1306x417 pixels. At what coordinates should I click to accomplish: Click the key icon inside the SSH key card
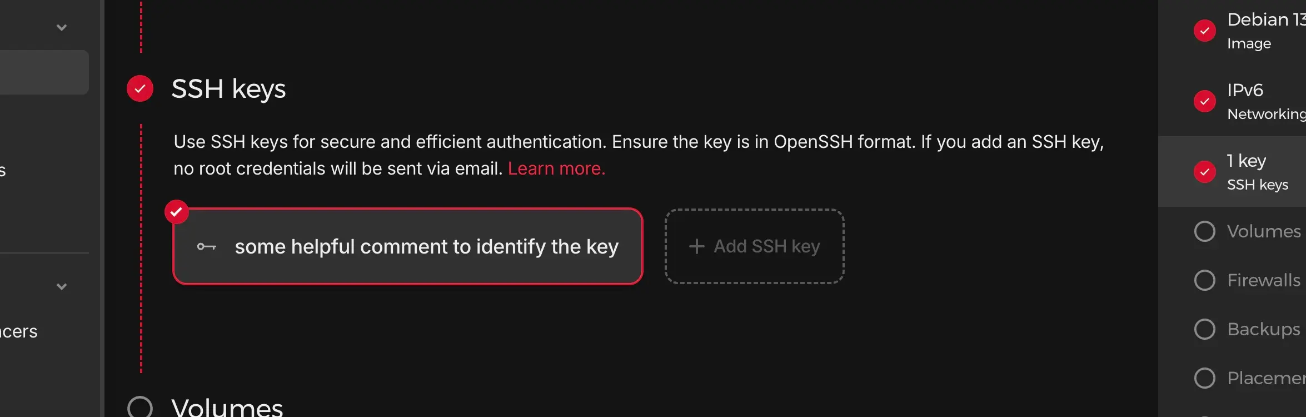click(x=206, y=246)
